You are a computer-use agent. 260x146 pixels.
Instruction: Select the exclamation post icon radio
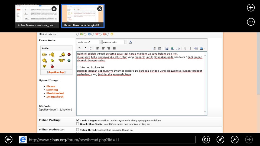[100, 34]
